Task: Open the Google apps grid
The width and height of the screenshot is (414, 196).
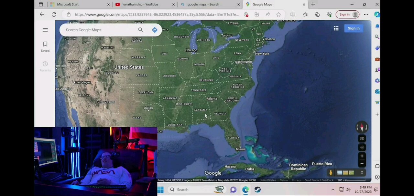Action: (x=336, y=28)
